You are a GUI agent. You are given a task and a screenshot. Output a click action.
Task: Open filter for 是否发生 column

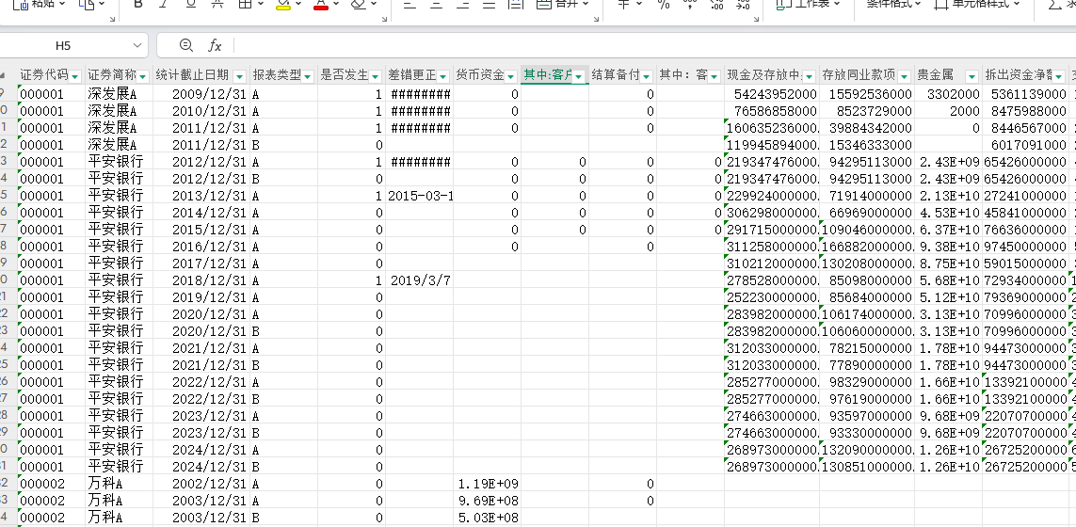[375, 75]
